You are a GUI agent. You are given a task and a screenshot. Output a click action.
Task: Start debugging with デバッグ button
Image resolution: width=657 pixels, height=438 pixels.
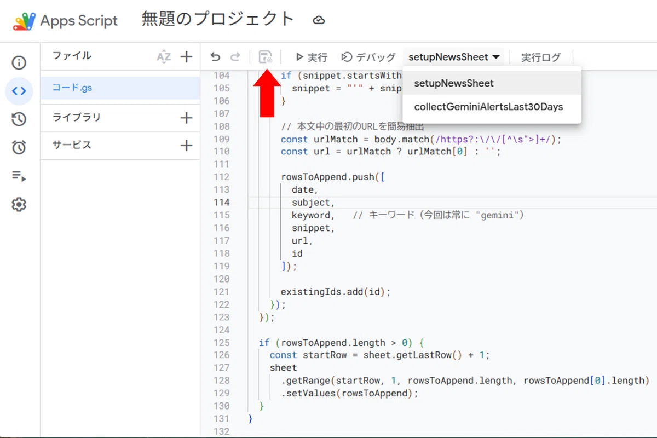(x=368, y=57)
